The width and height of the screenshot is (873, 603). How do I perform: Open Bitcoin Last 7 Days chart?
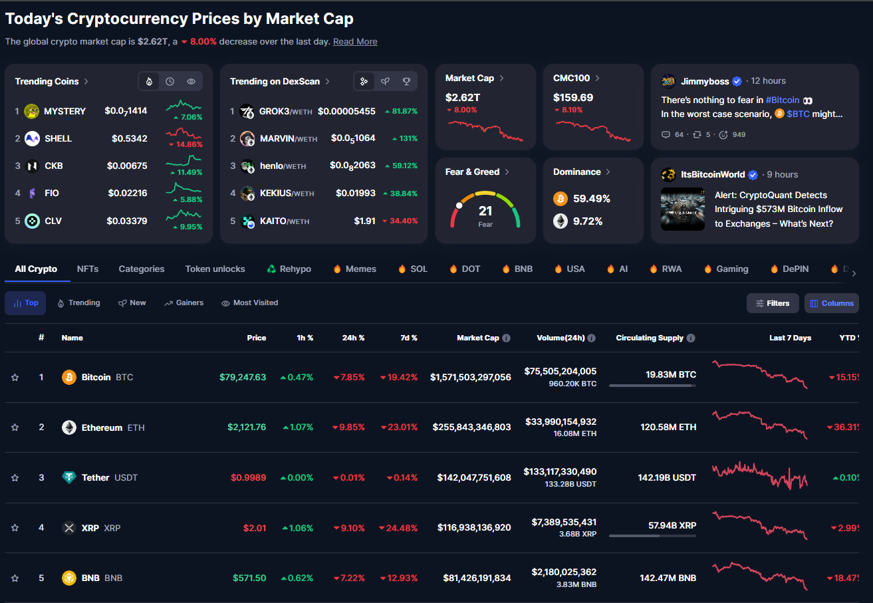759,375
